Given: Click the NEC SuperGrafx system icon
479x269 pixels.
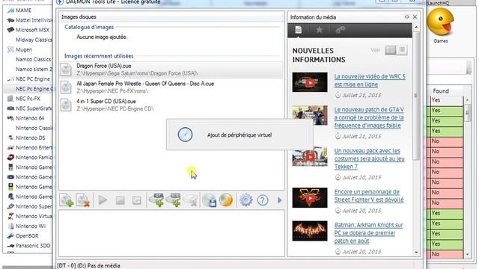Looking at the screenshot, I should pyautogui.click(x=10, y=108).
